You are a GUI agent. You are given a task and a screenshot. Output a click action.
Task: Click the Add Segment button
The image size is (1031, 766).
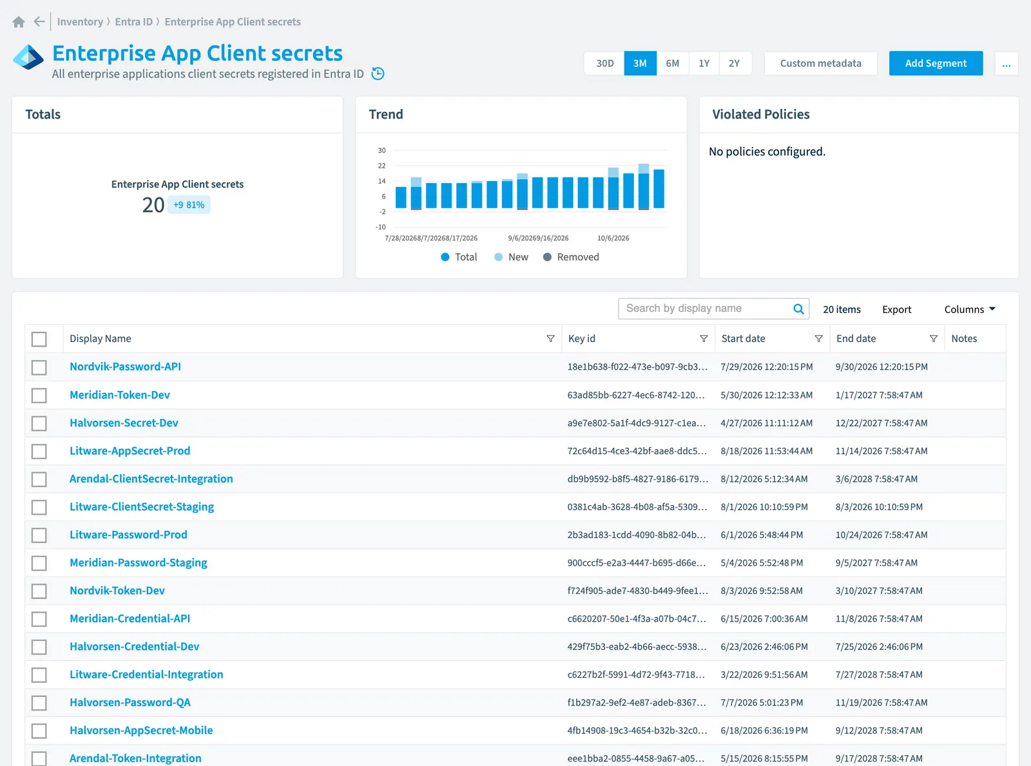coord(936,63)
